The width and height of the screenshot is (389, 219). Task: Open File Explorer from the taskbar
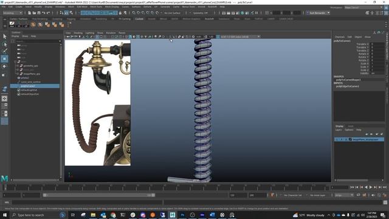93,215
